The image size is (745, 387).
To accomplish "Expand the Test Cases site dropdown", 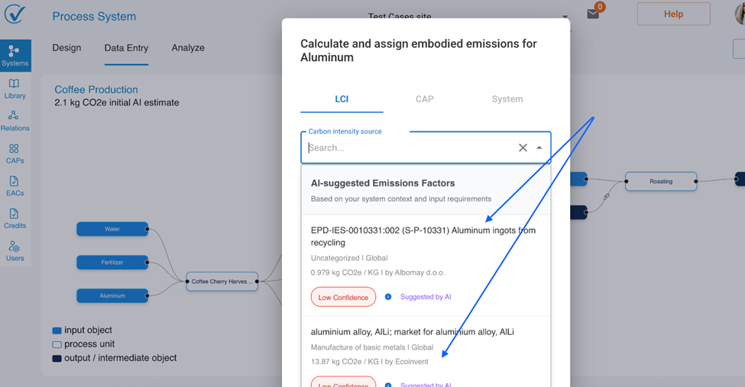I will tap(565, 17).
